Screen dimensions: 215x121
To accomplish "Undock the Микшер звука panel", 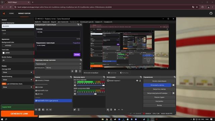I will (104, 77).
